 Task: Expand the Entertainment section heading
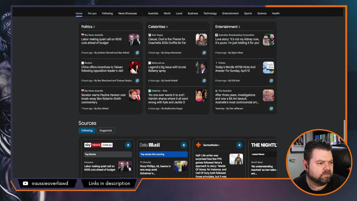click(228, 27)
